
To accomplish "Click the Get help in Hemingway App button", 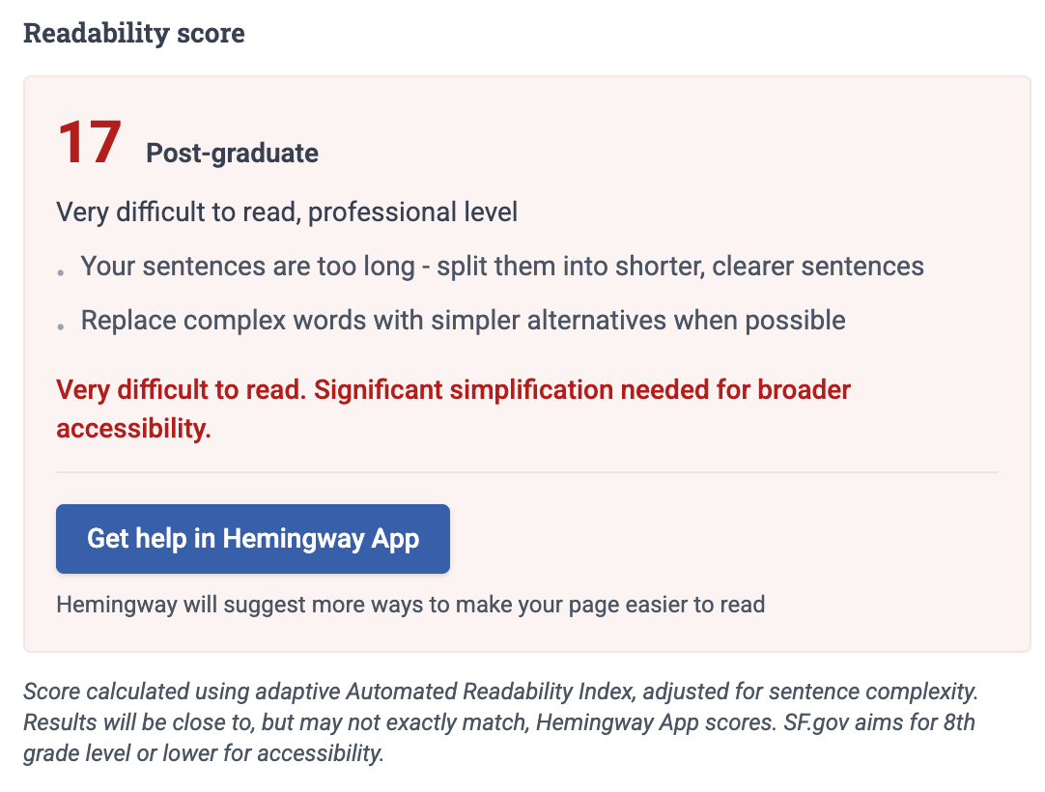I will pyautogui.click(x=252, y=538).
